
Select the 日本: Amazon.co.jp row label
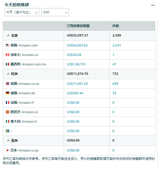coord(24,150)
